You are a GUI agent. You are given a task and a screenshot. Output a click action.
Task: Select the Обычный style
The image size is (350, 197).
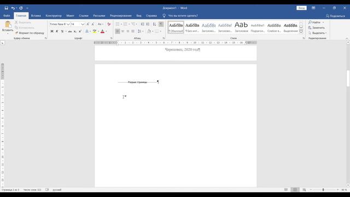pyautogui.click(x=176, y=27)
